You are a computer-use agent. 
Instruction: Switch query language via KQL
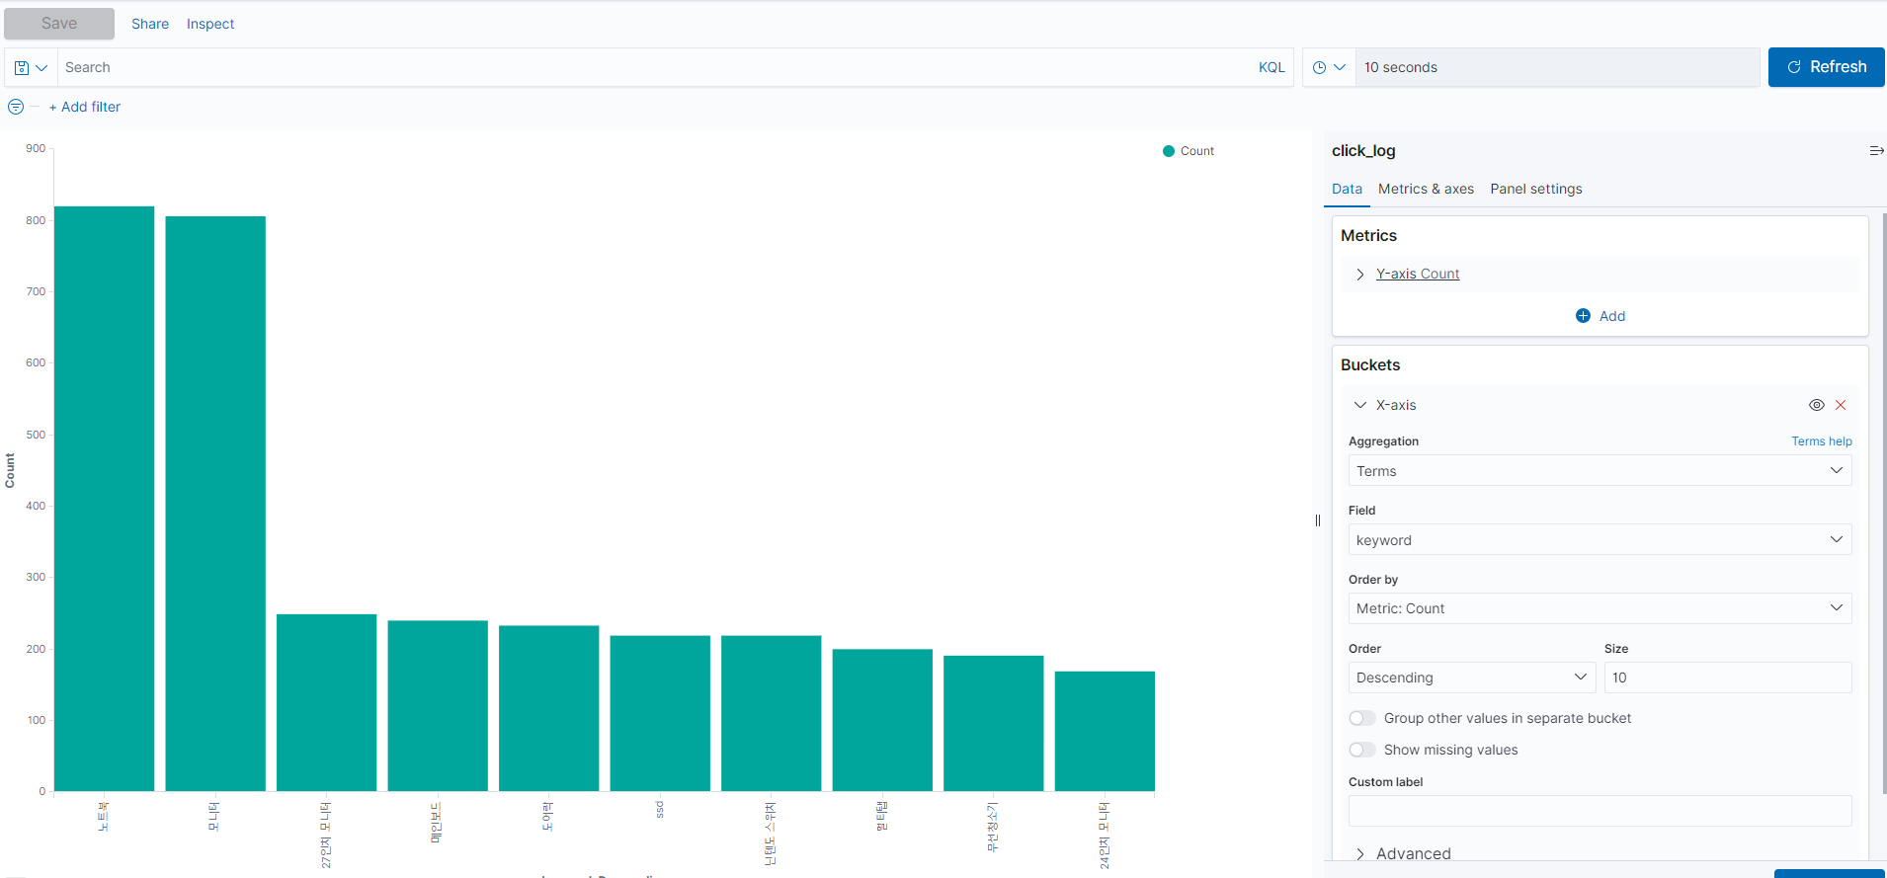1272,67
